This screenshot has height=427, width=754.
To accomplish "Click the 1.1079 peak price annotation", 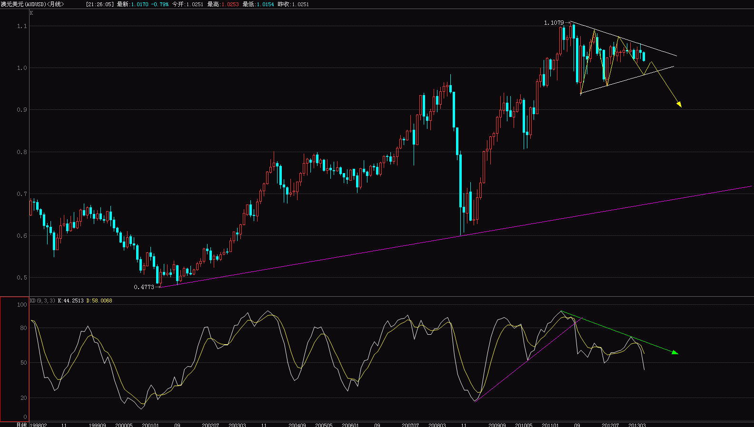I will click(x=554, y=23).
